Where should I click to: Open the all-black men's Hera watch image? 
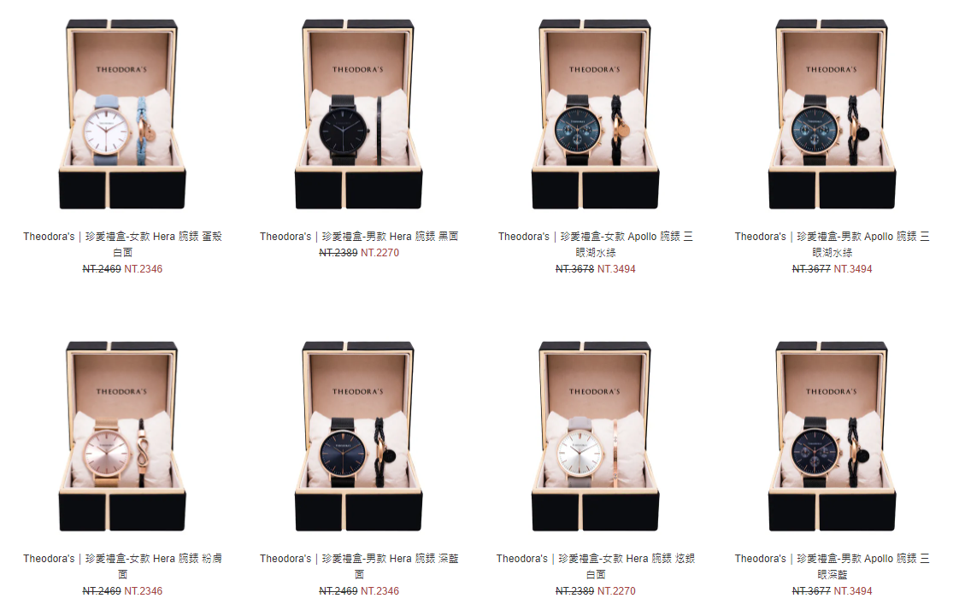(x=359, y=114)
